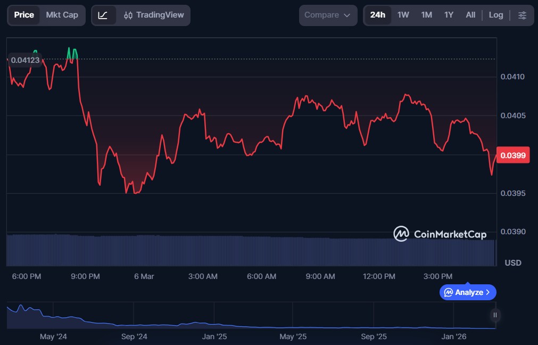Show the 1Y price history

(449, 15)
